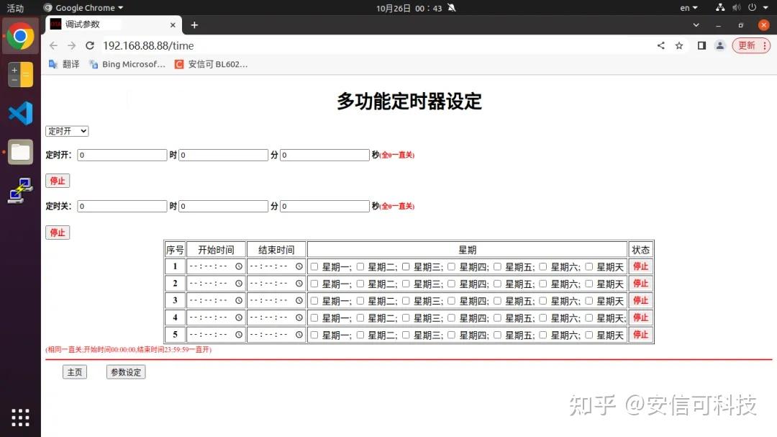The image size is (777, 437).
Task: Click the 定时关 minutes input field
Action: [224, 206]
